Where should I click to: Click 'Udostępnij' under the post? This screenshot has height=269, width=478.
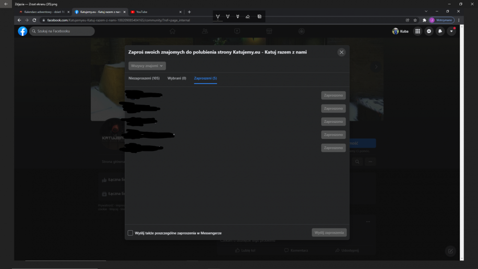[347, 250]
